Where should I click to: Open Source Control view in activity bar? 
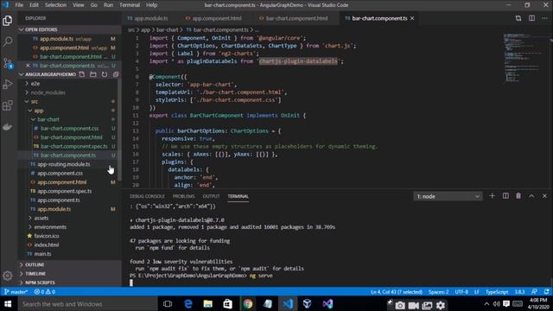8,63
